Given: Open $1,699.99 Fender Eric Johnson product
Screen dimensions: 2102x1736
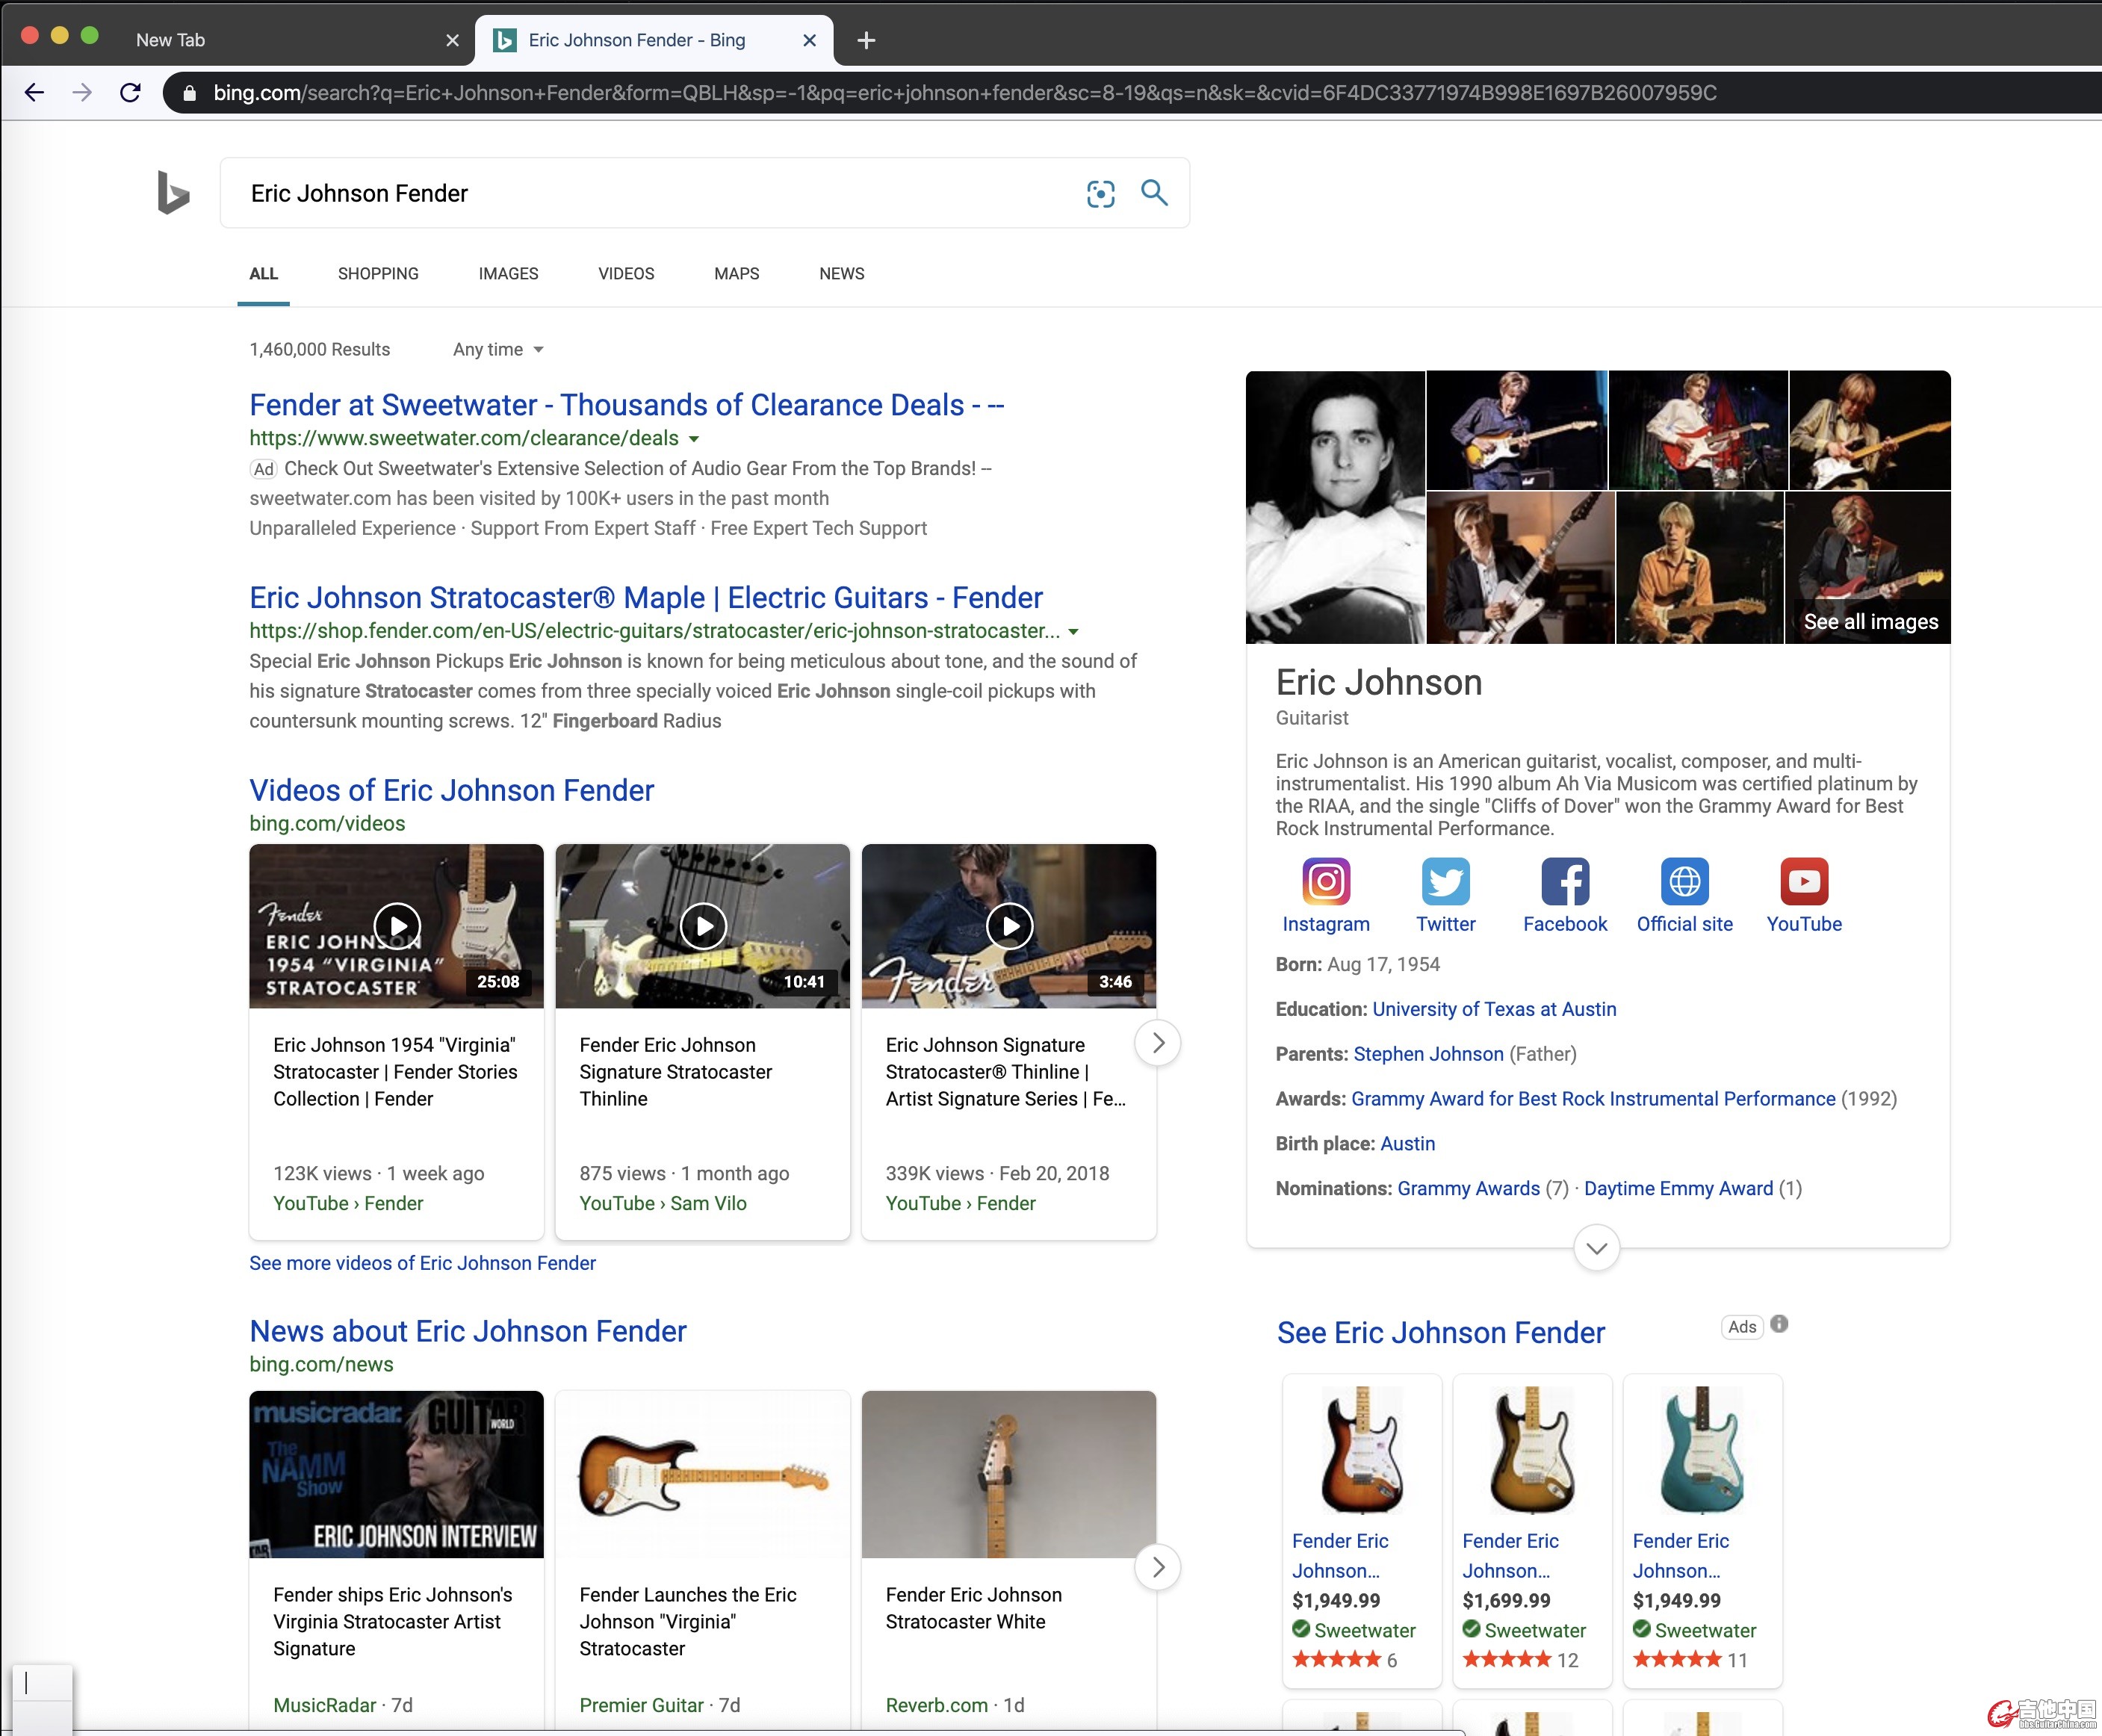Looking at the screenshot, I should pos(1531,1530).
